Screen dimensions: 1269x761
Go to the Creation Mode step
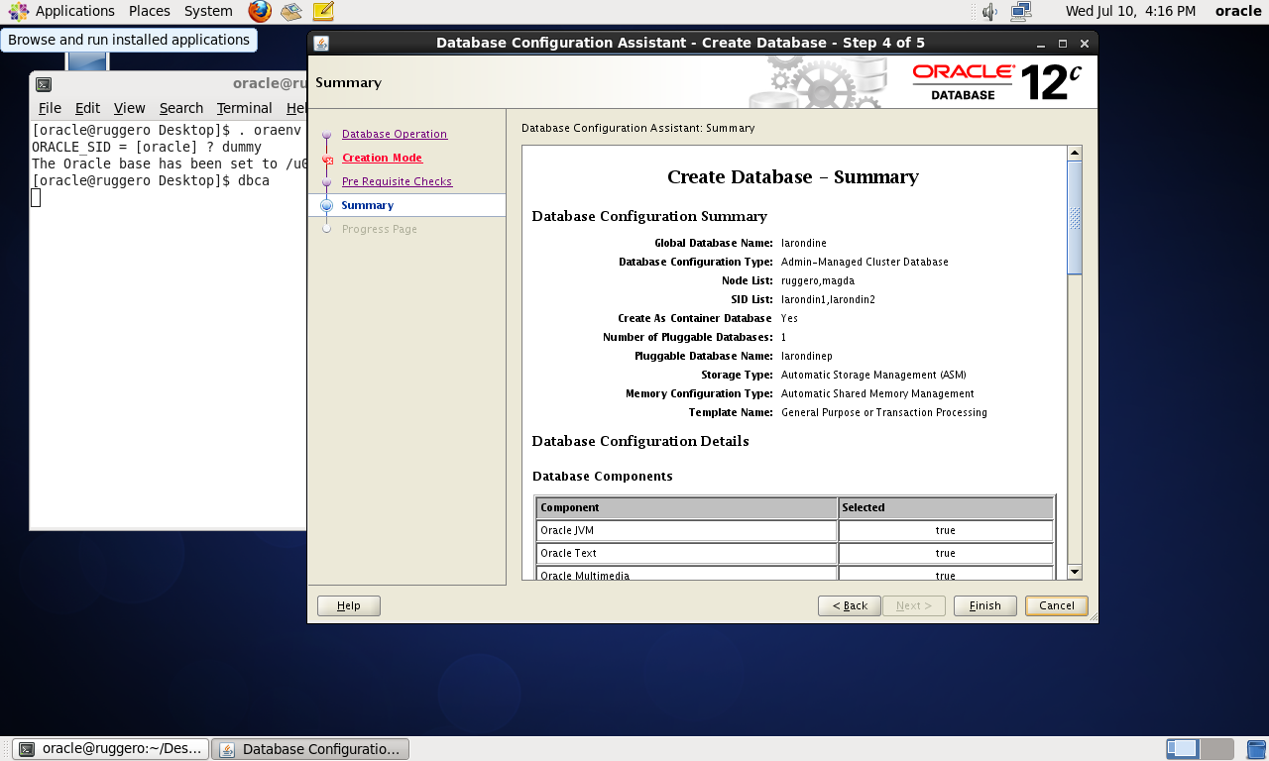click(x=382, y=158)
